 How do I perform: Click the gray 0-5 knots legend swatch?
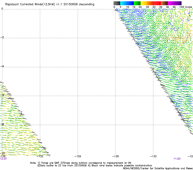pos(117,3)
